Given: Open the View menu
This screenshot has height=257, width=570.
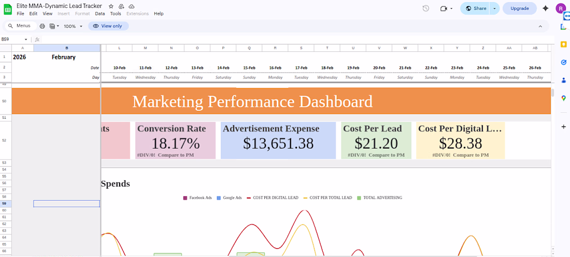Looking at the screenshot, I should pos(48,13).
